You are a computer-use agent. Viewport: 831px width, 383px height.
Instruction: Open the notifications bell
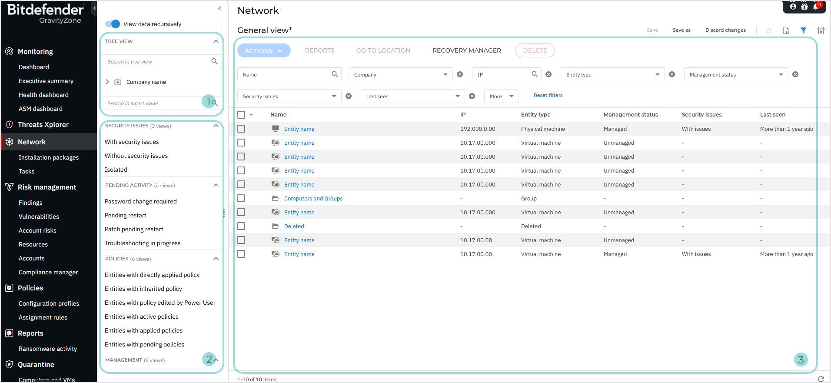(x=816, y=7)
